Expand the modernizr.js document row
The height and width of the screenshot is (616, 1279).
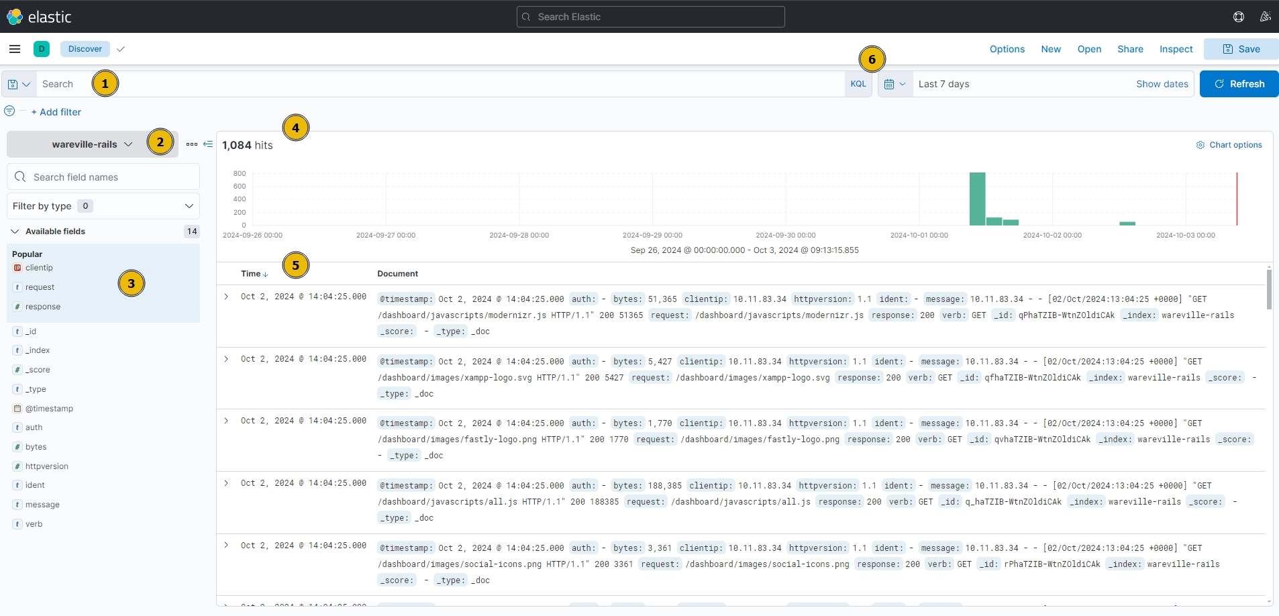coord(226,297)
